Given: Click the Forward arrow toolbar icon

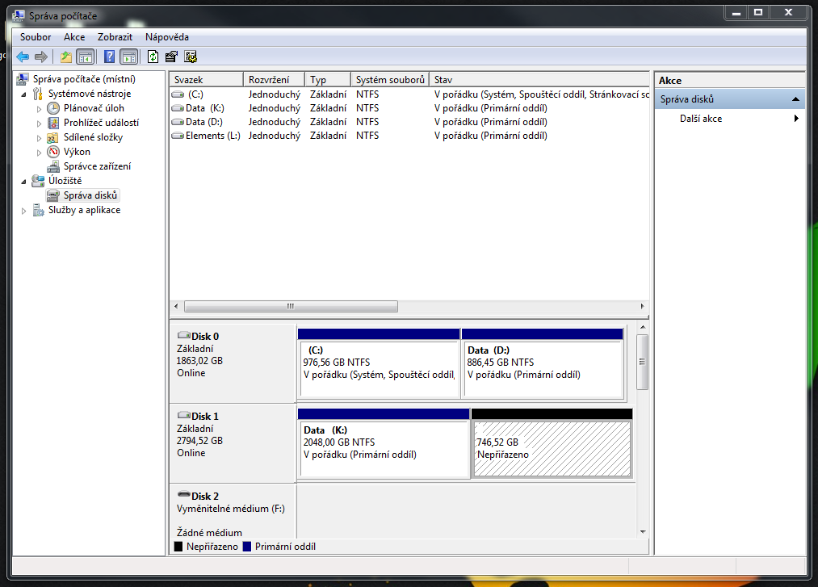Looking at the screenshot, I should 40,57.
